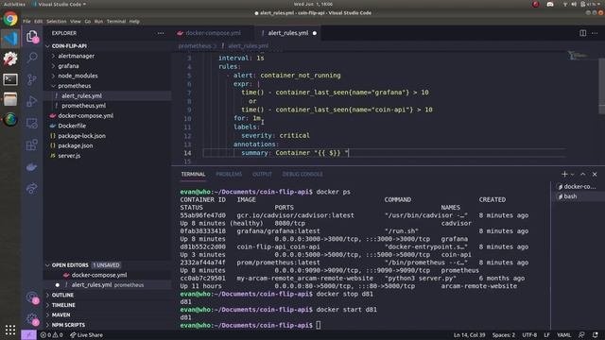Change Spaces: 2 indentation setting
The image size is (605, 340).
tap(504, 335)
